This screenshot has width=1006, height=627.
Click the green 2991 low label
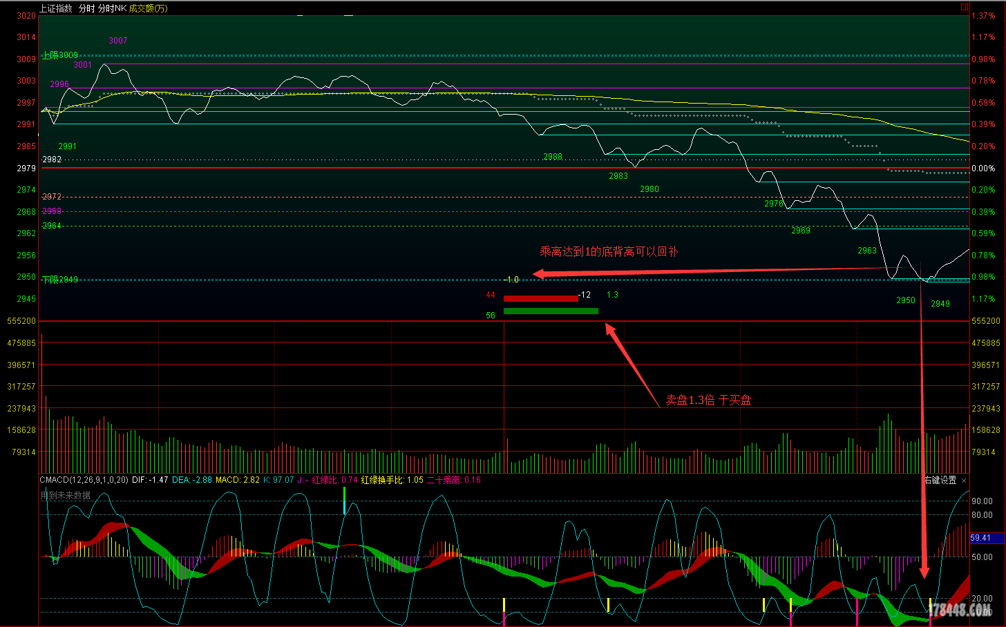click(x=68, y=146)
